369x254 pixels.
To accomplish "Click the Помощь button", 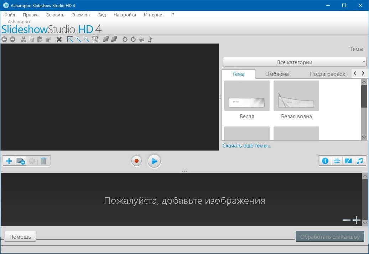I will (20, 237).
